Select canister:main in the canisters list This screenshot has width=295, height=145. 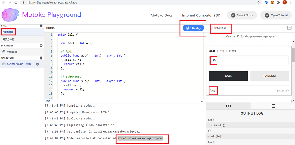pyautogui.click(x=22, y=64)
